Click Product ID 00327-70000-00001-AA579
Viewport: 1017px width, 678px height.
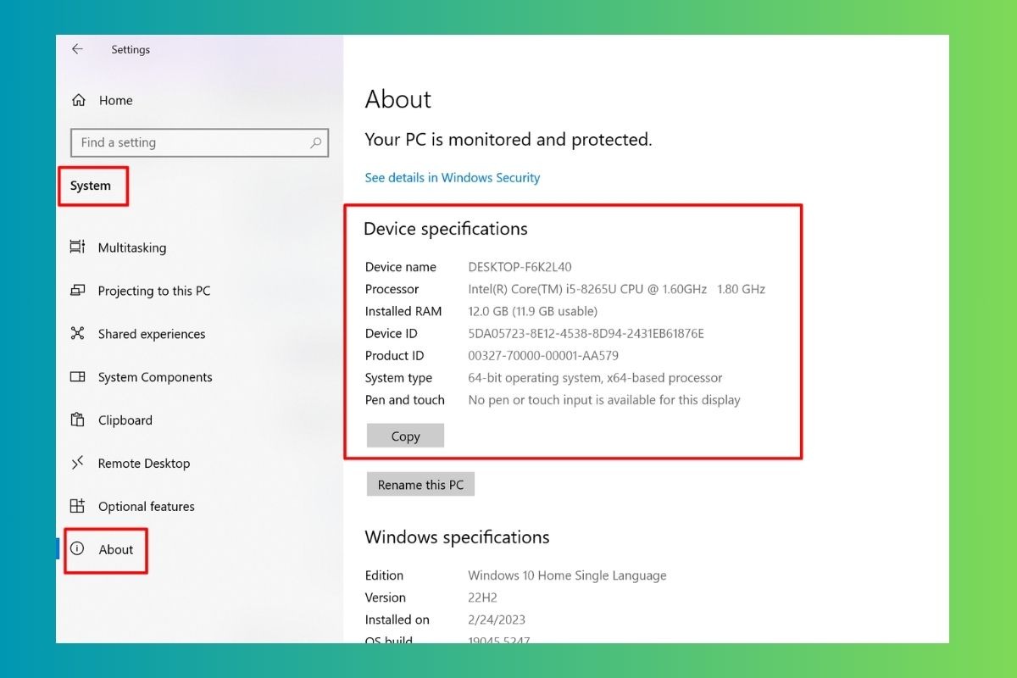tap(543, 356)
